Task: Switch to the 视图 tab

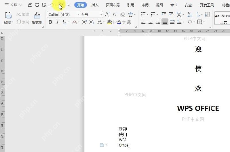Action: [159, 5]
